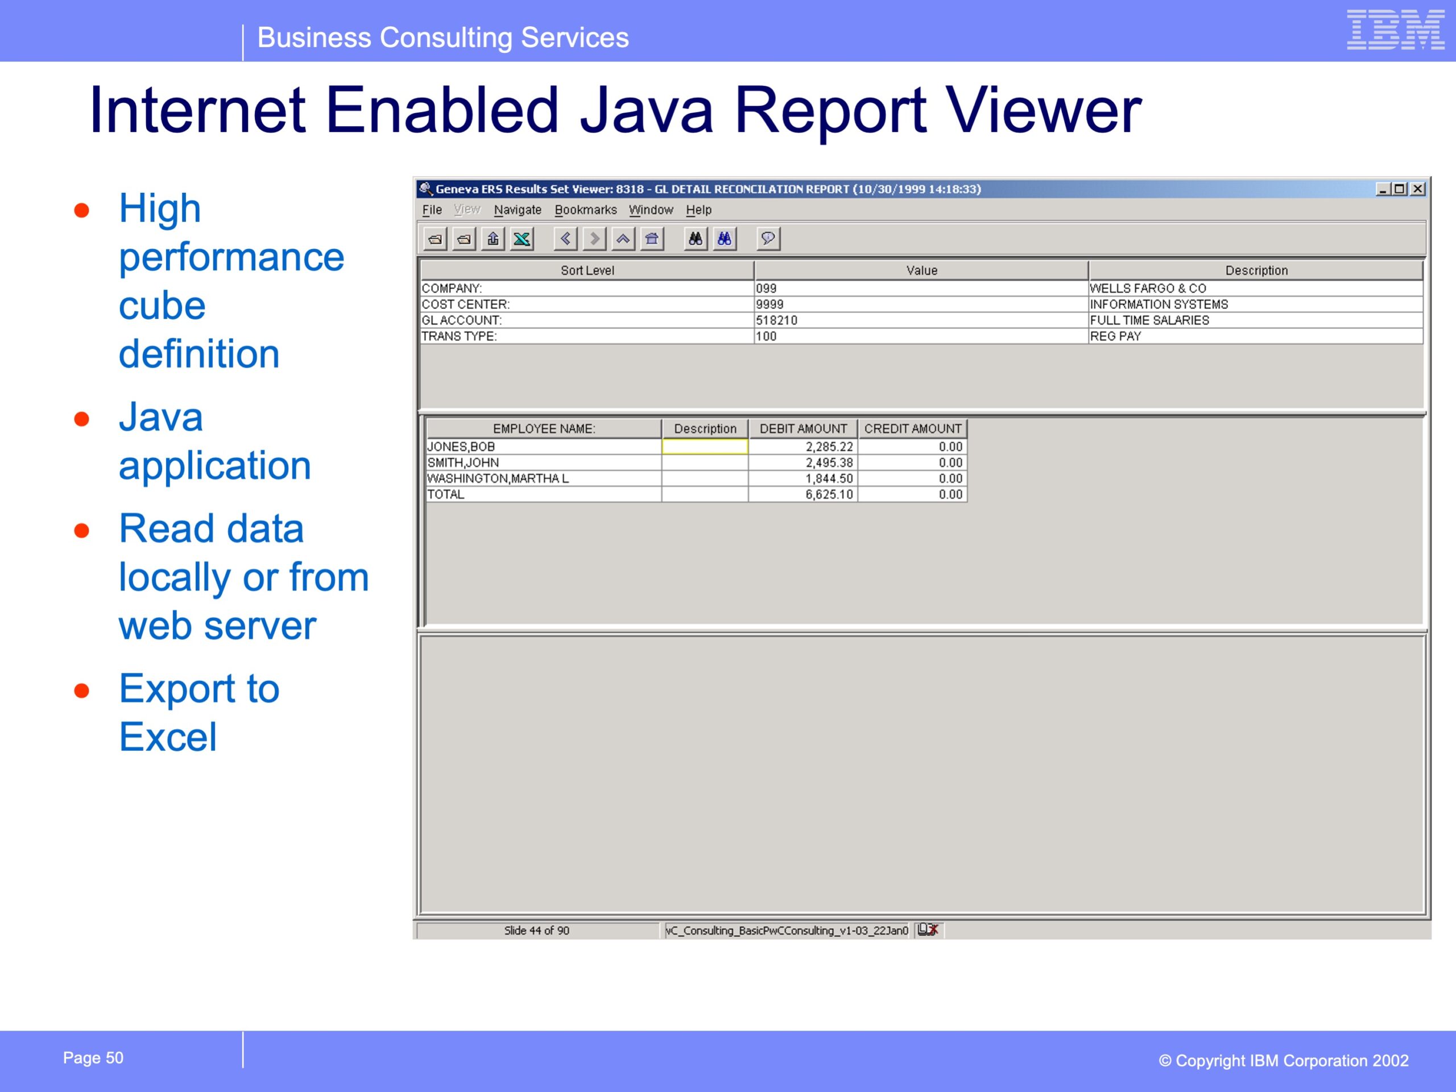The height and width of the screenshot is (1092, 1456).
Task: Click the black binoculars find icon
Action: (x=696, y=239)
